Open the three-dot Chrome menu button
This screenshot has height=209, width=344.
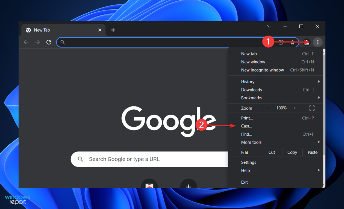(x=318, y=42)
